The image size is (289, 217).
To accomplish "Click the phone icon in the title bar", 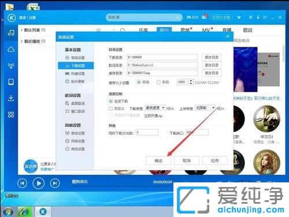I will point(258,17).
